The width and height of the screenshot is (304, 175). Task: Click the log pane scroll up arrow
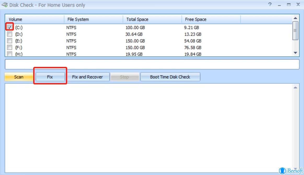coord(295,87)
